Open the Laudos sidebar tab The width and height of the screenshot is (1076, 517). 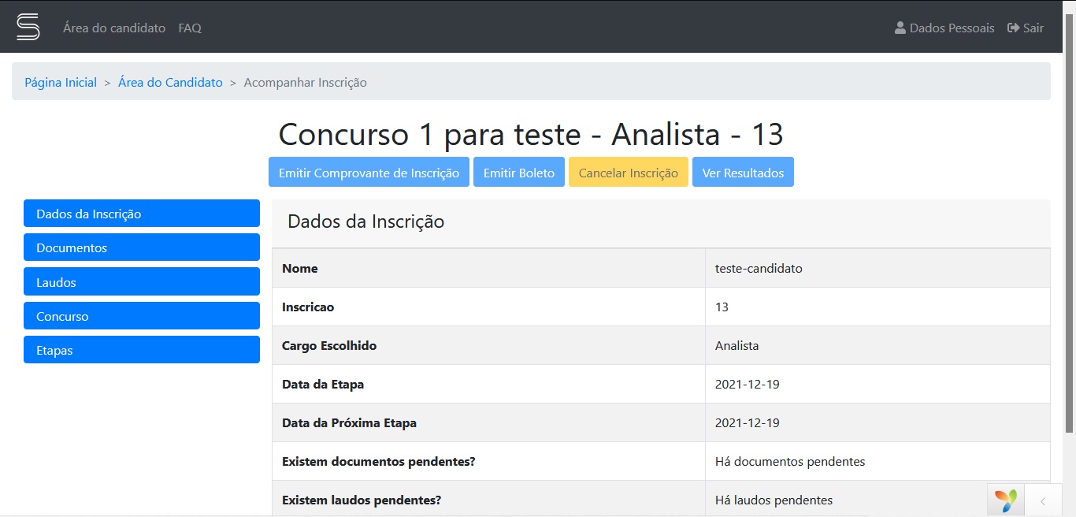pos(142,282)
